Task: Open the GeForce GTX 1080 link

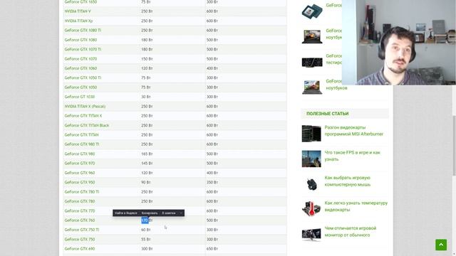Action: click(x=81, y=40)
